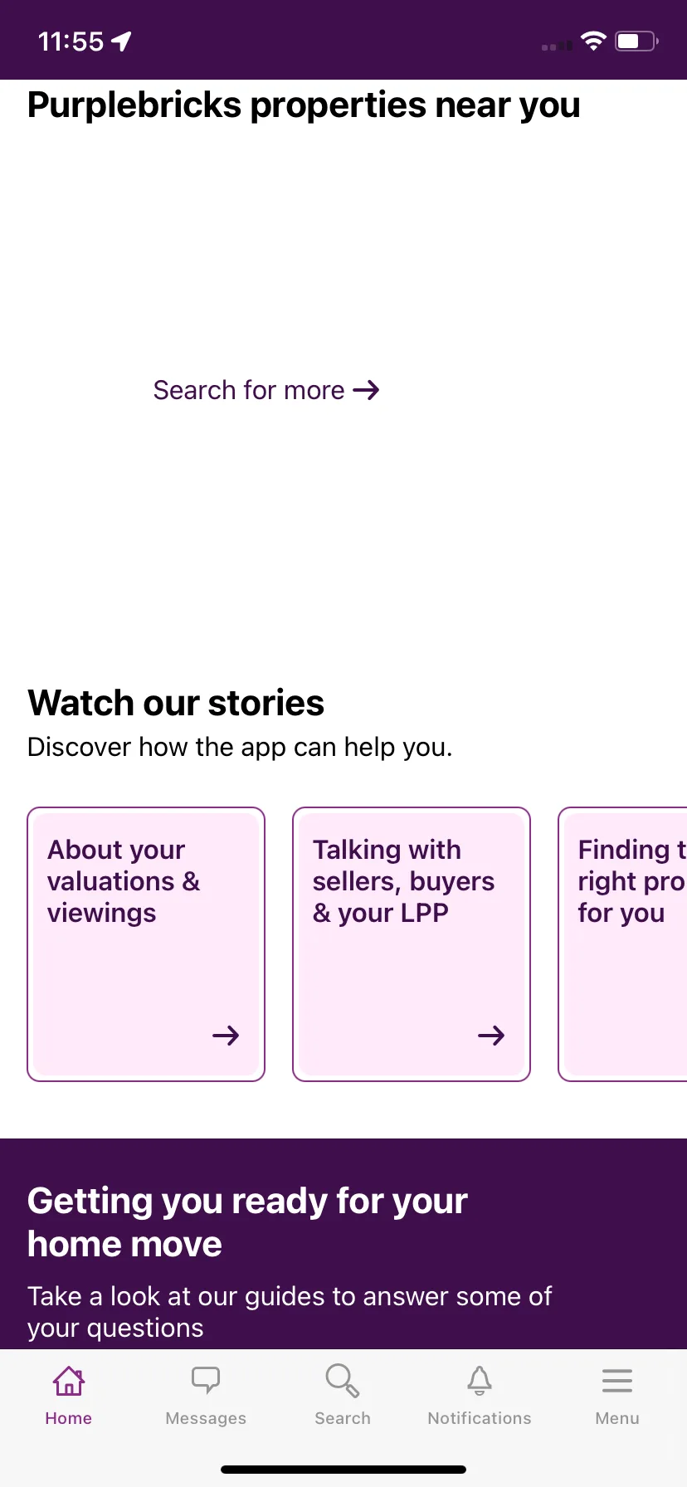Open Talking with sellers, buyers story
This screenshot has height=1487, width=687.
click(x=412, y=944)
